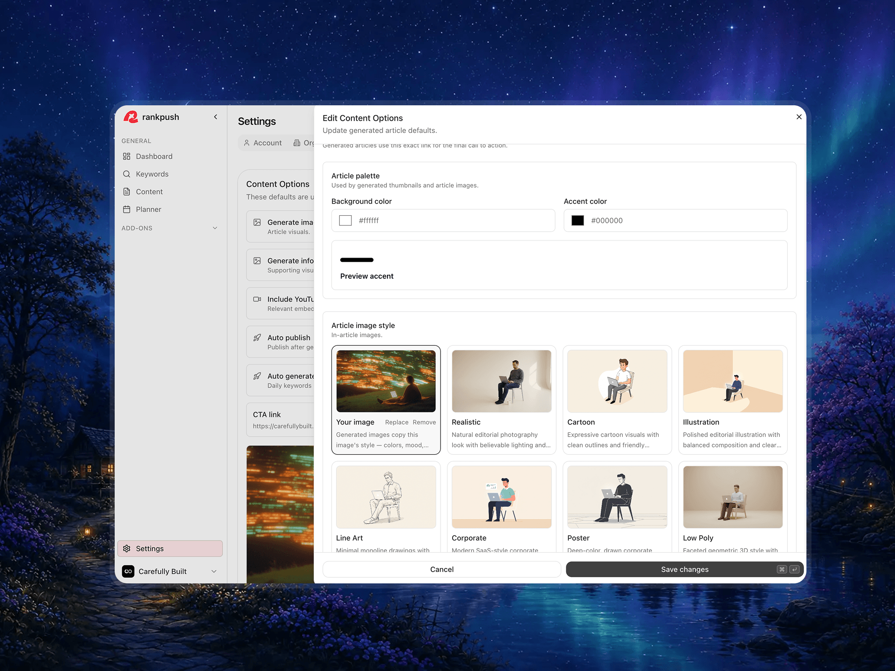
Task: Open the accent color black swatch
Action: click(578, 220)
